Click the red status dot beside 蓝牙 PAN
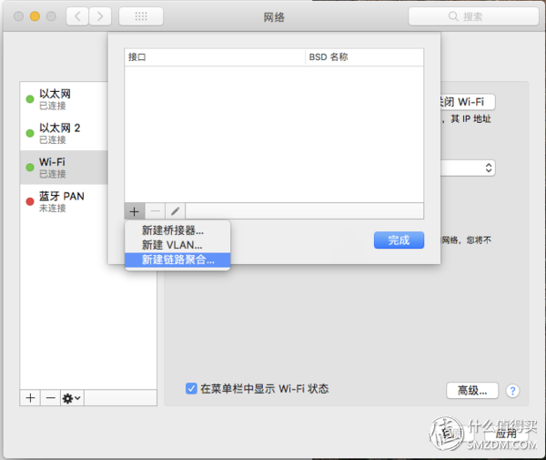Image resolution: width=546 pixels, height=460 pixels. click(x=30, y=202)
